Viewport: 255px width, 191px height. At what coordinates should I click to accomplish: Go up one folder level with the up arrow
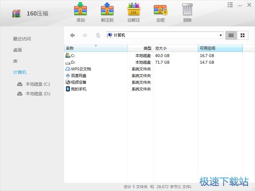click(98, 35)
